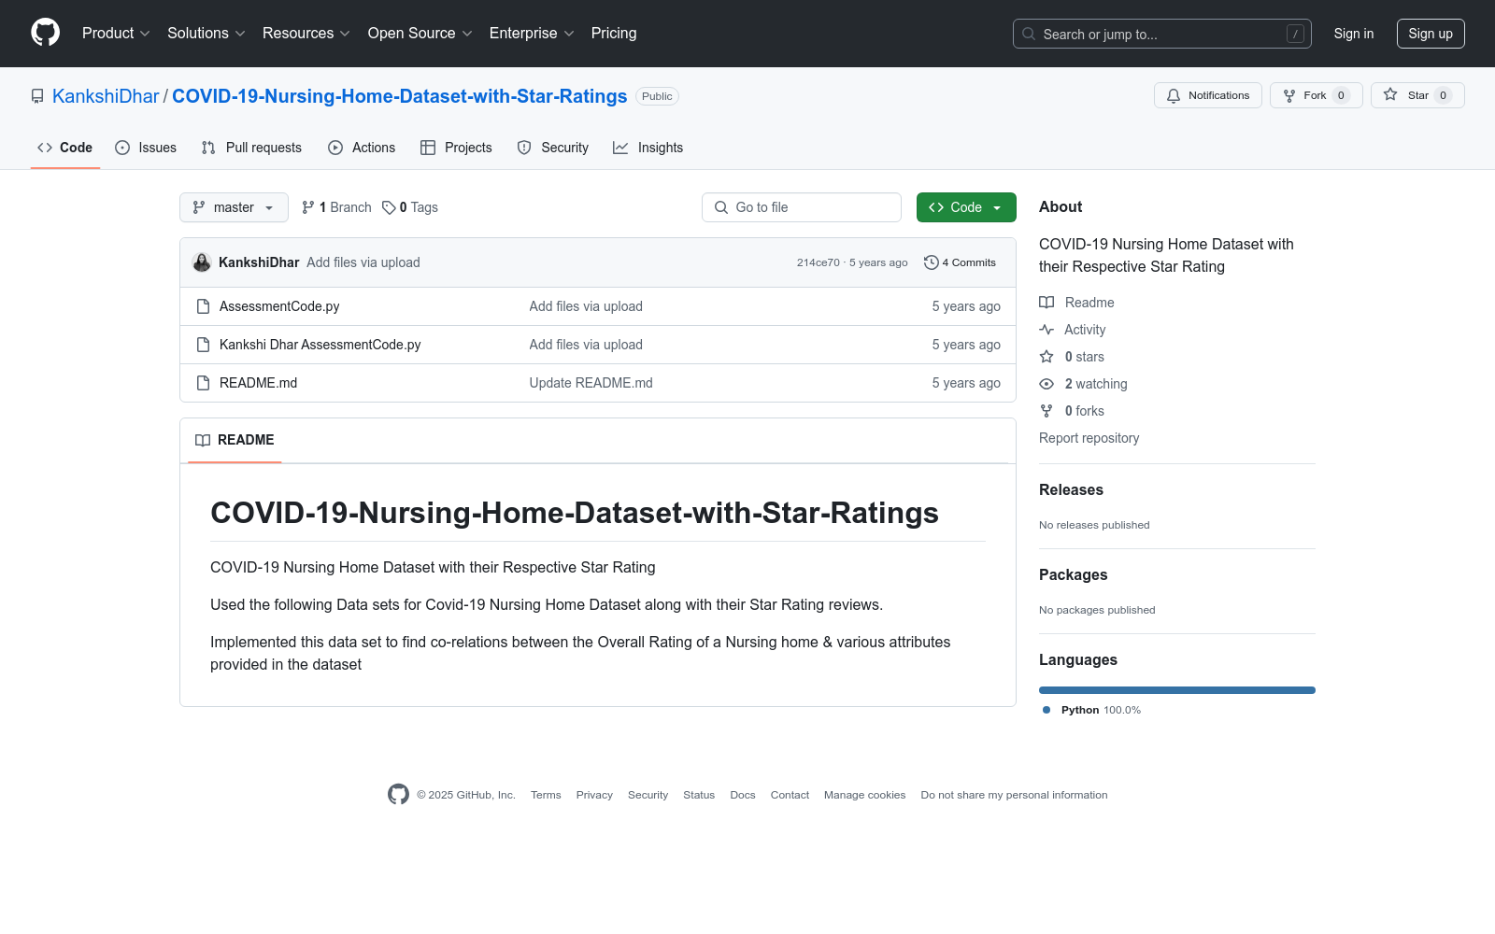Click the slash shortcut icon in search
Viewport: 1495px width, 934px height.
(1295, 34)
